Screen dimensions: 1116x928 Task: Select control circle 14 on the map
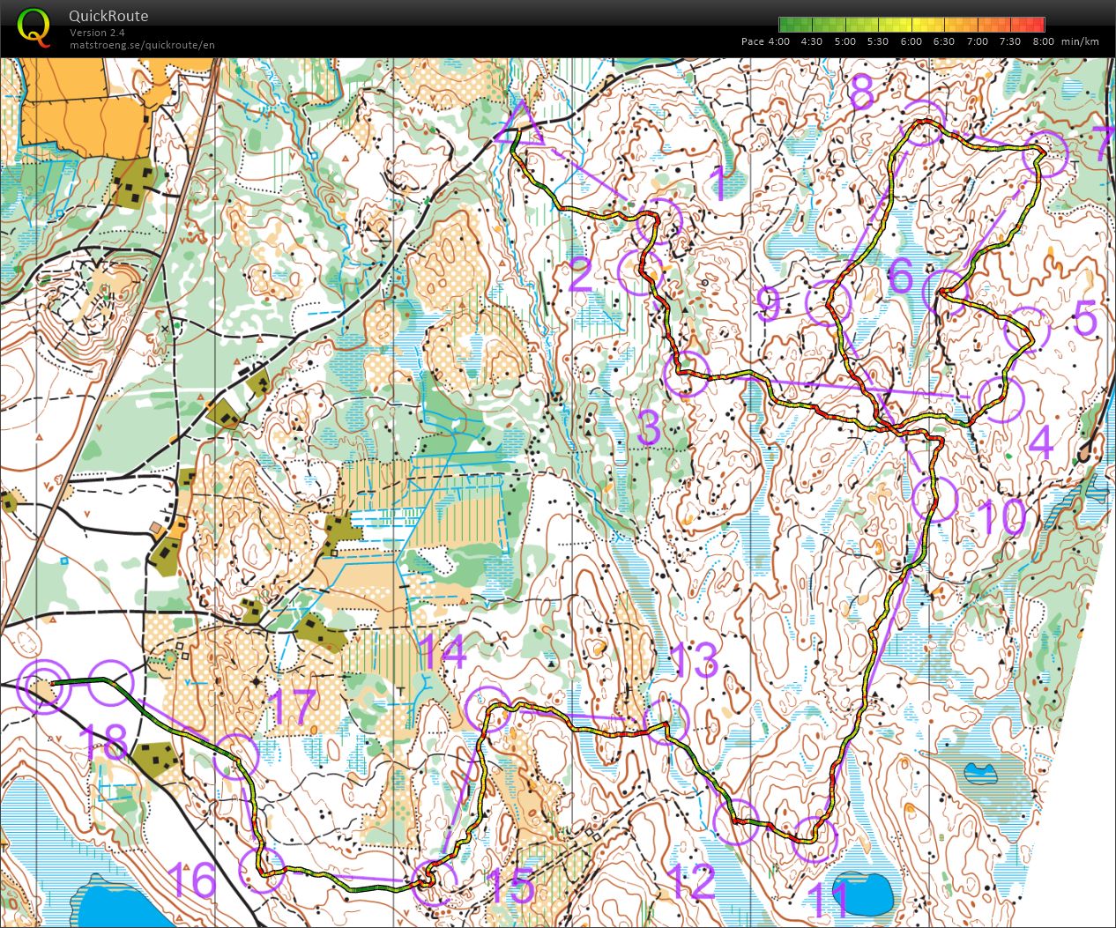(487, 709)
